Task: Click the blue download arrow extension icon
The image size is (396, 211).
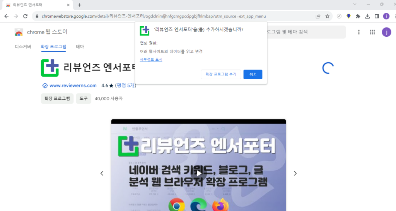Action: pos(348,16)
